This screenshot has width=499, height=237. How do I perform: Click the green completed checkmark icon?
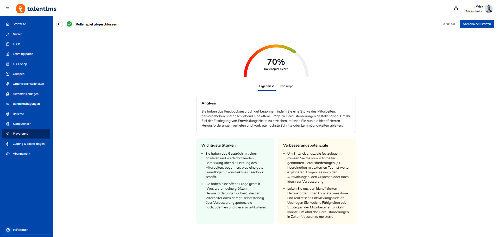pyautogui.click(x=69, y=24)
